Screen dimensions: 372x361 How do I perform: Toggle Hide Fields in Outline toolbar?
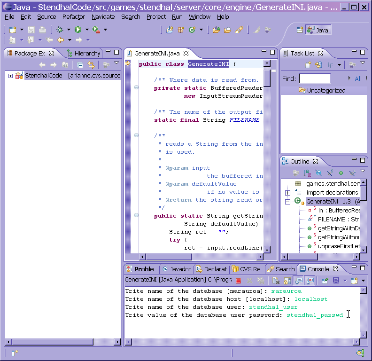(x=318, y=173)
